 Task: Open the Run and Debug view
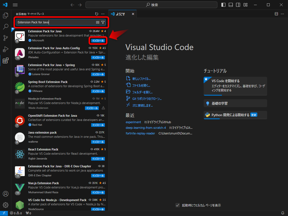pos(6,49)
